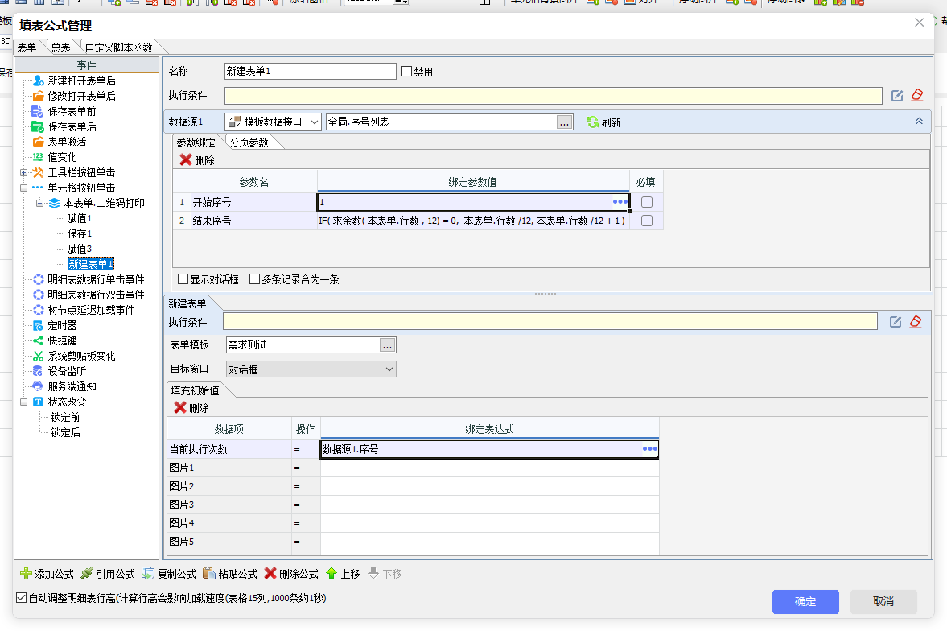
Task: Click 删除公式 red X button
Action: (291, 574)
